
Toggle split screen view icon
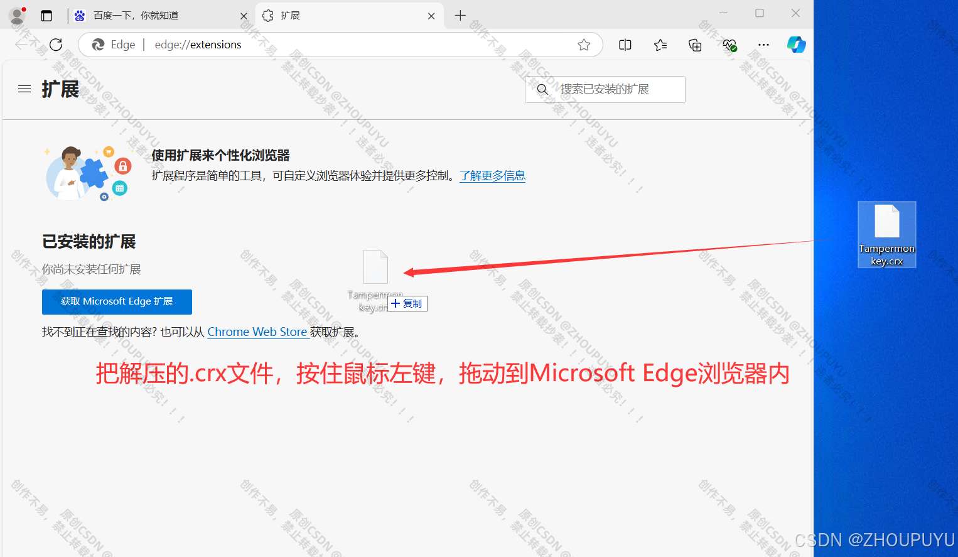(x=625, y=45)
